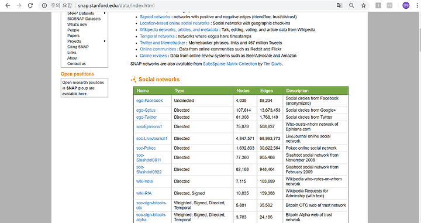Image resolution: width=421 pixels, height=223 pixels.
Task: Open the ego-Twitter dataset link
Action: pyautogui.click(x=146, y=117)
